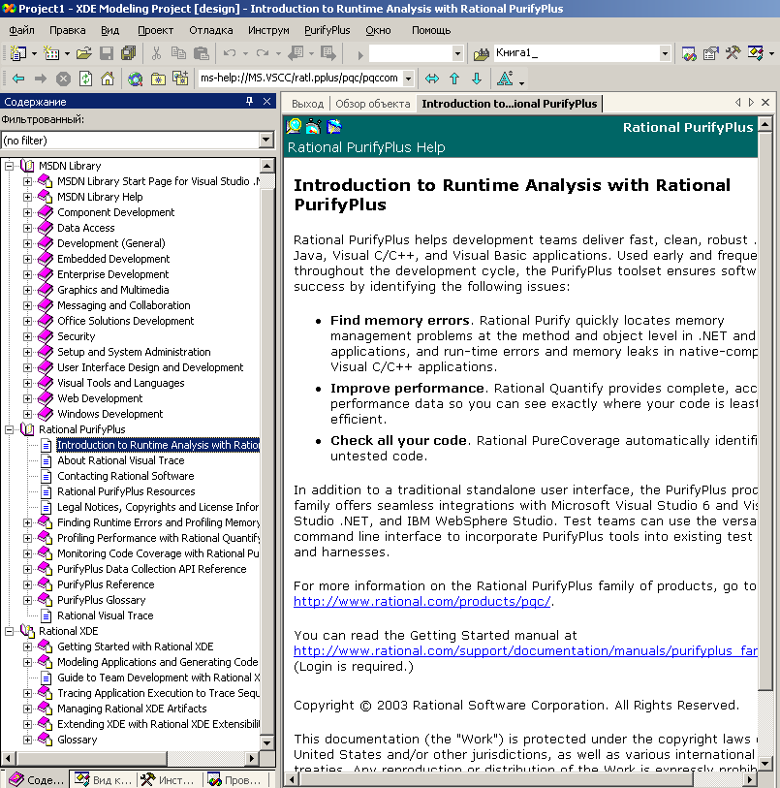
Task: Click the Start debugging play arrow
Action: 359,54
